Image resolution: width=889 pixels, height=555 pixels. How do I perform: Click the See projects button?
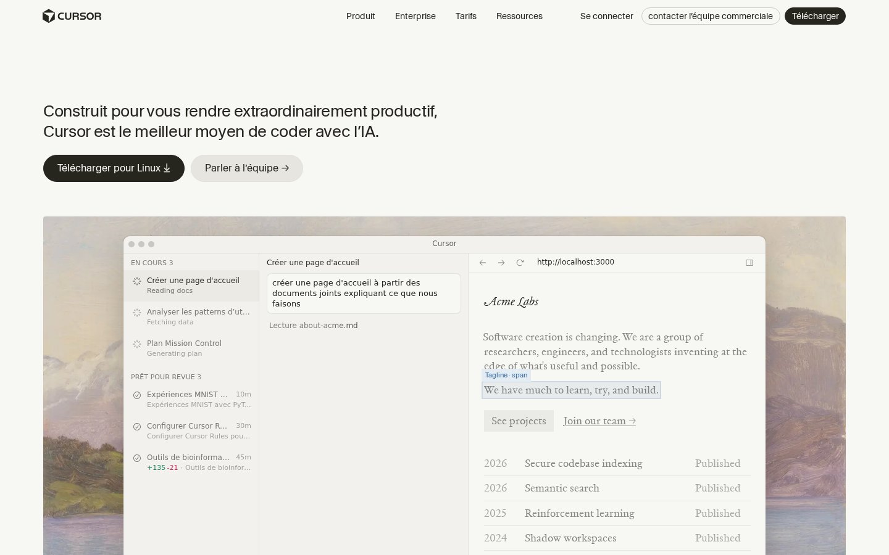[x=519, y=421]
